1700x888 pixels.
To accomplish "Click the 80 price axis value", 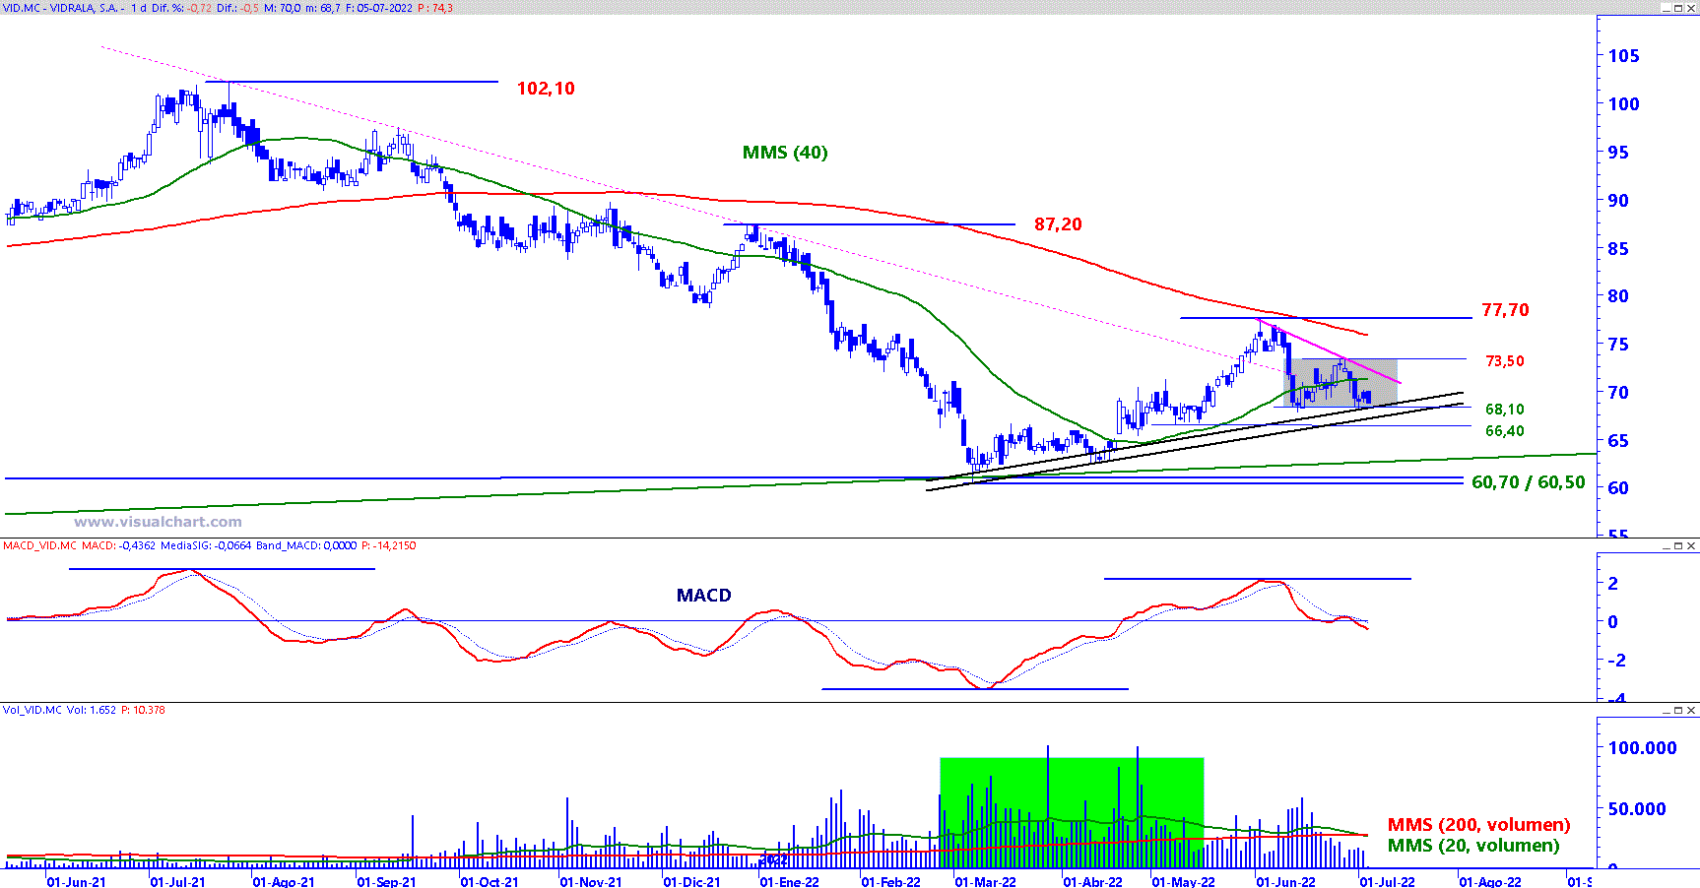I will [1618, 296].
